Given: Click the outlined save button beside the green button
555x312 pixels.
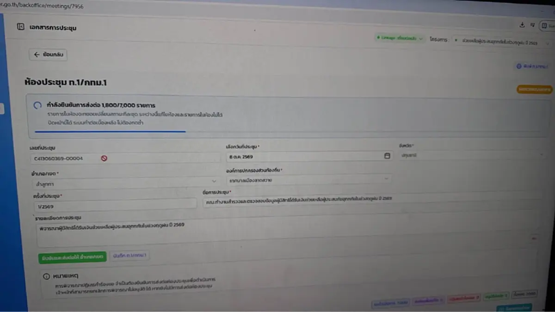Looking at the screenshot, I should tap(129, 256).
